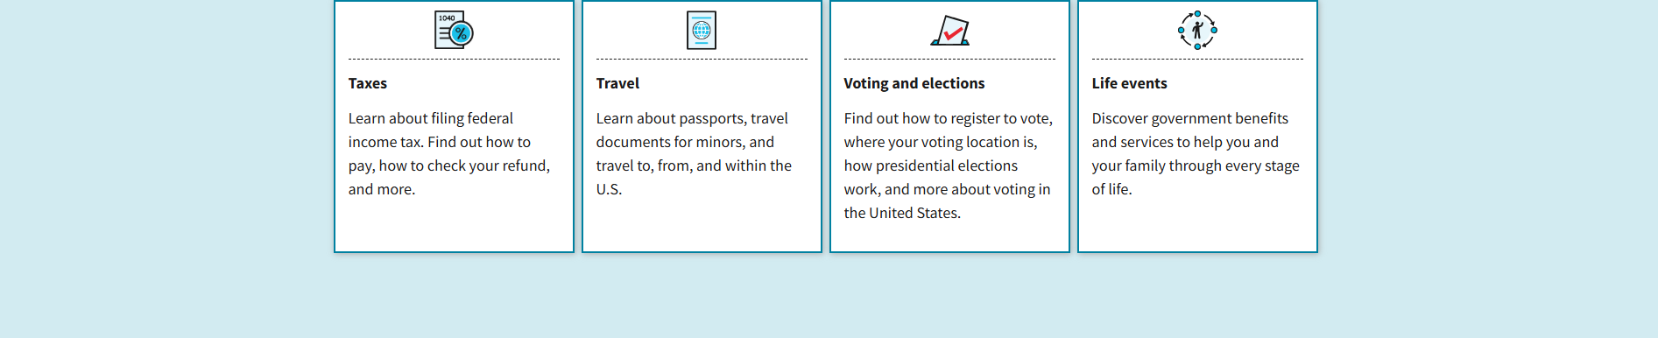Select the government benefits description text
Screen dimensions: 1658x338
click(x=1196, y=153)
